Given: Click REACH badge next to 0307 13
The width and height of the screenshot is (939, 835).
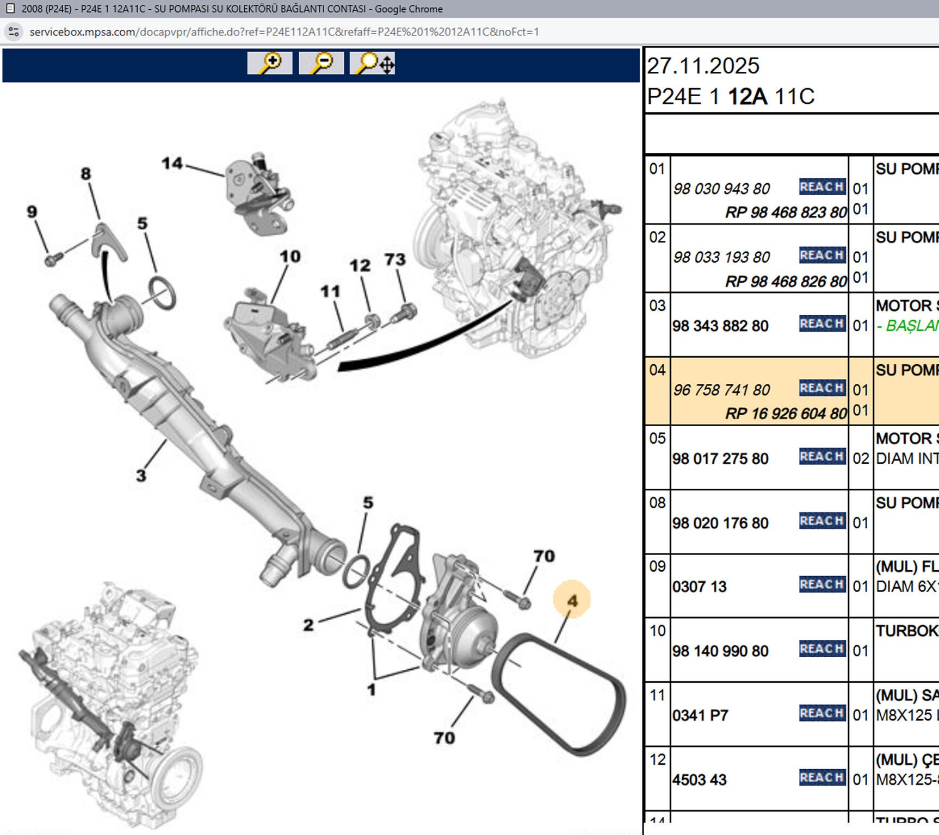Looking at the screenshot, I should [x=821, y=585].
